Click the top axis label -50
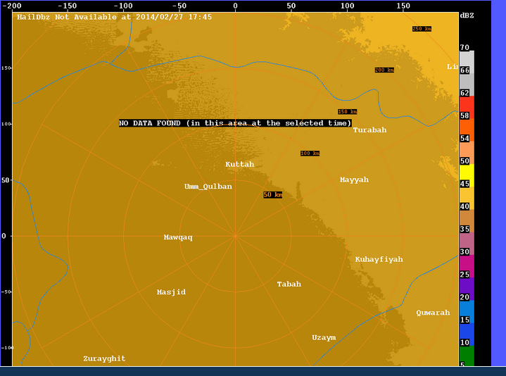Image resolution: width=506 pixels, height=376 pixels. pos(179,6)
